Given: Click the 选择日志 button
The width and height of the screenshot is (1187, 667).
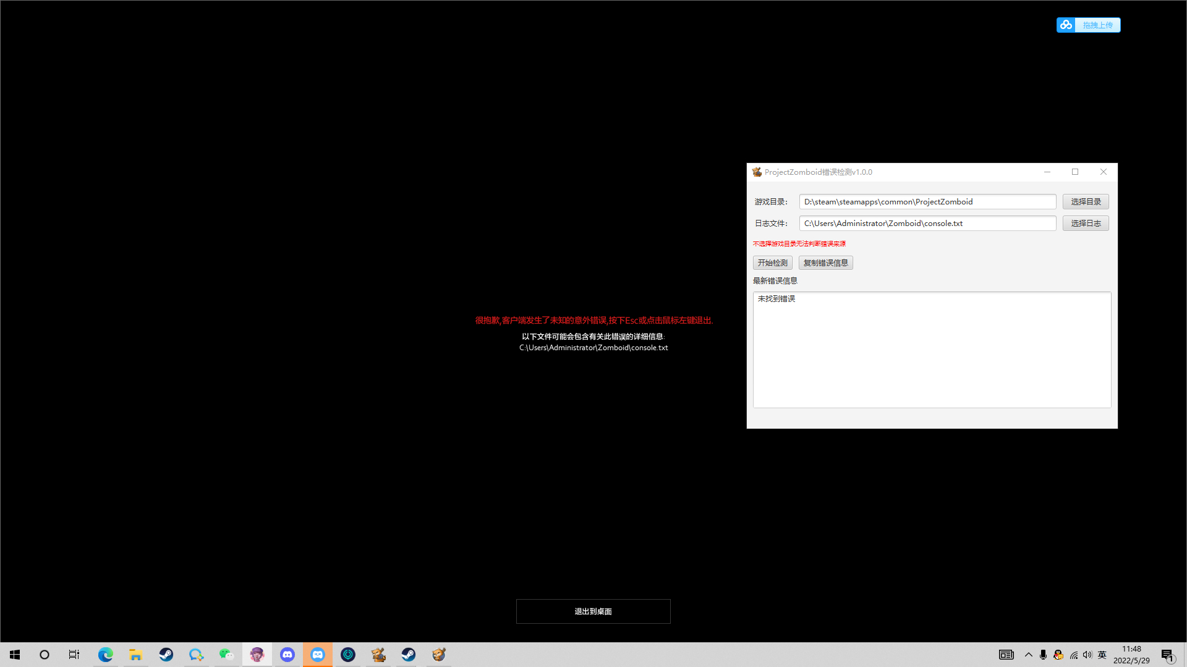Looking at the screenshot, I should pyautogui.click(x=1086, y=223).
